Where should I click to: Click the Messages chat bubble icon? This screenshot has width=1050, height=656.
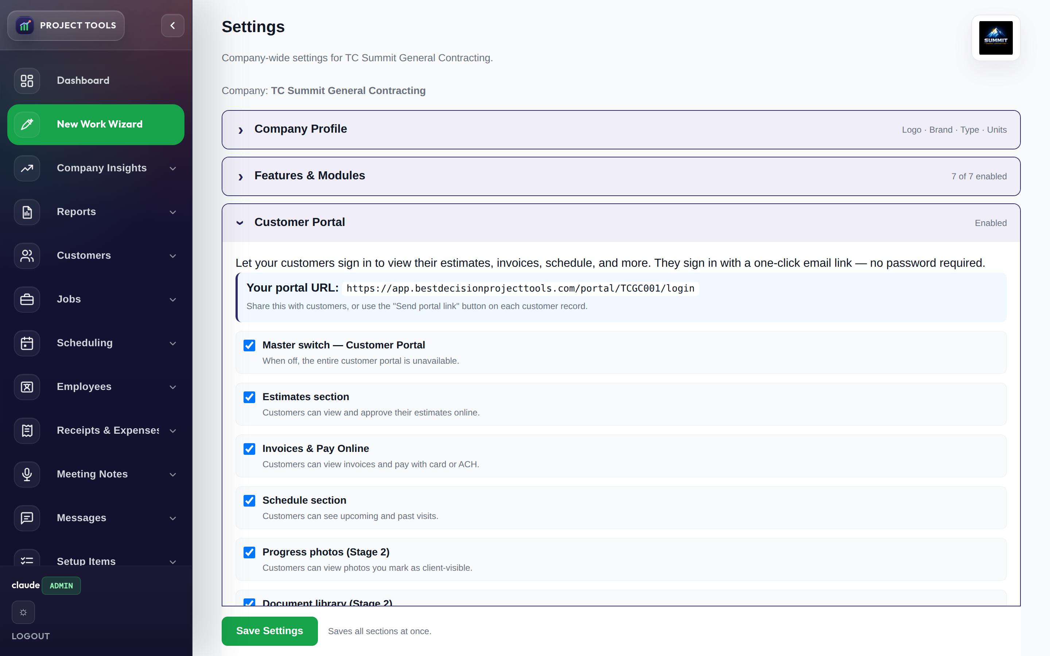pyautogui.click(x=27, y=518)
